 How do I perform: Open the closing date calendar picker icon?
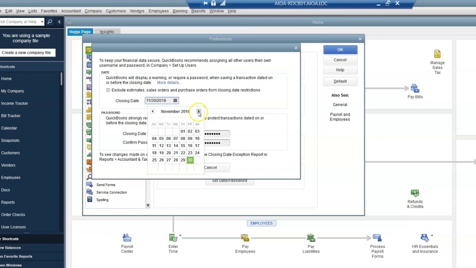pos(175,100)
